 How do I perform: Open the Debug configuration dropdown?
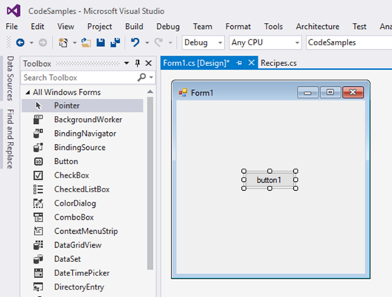click(x=203, y=43)
